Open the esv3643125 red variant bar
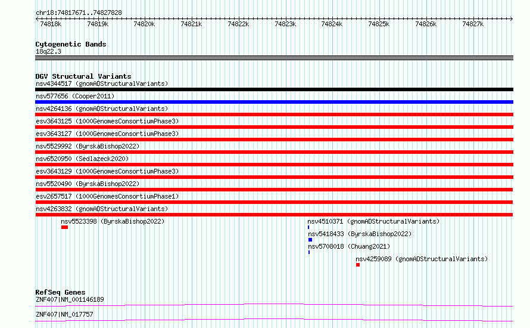530x328 pixels. [x=274, y=127]
